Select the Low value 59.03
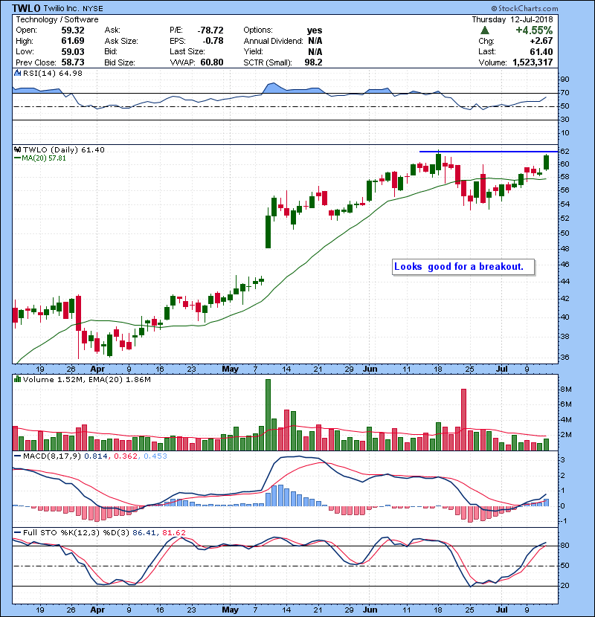Viewport: 595px width, 617px height. point(72,51)
